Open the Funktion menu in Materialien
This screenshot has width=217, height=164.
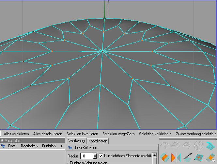click(x=49, y=146)
